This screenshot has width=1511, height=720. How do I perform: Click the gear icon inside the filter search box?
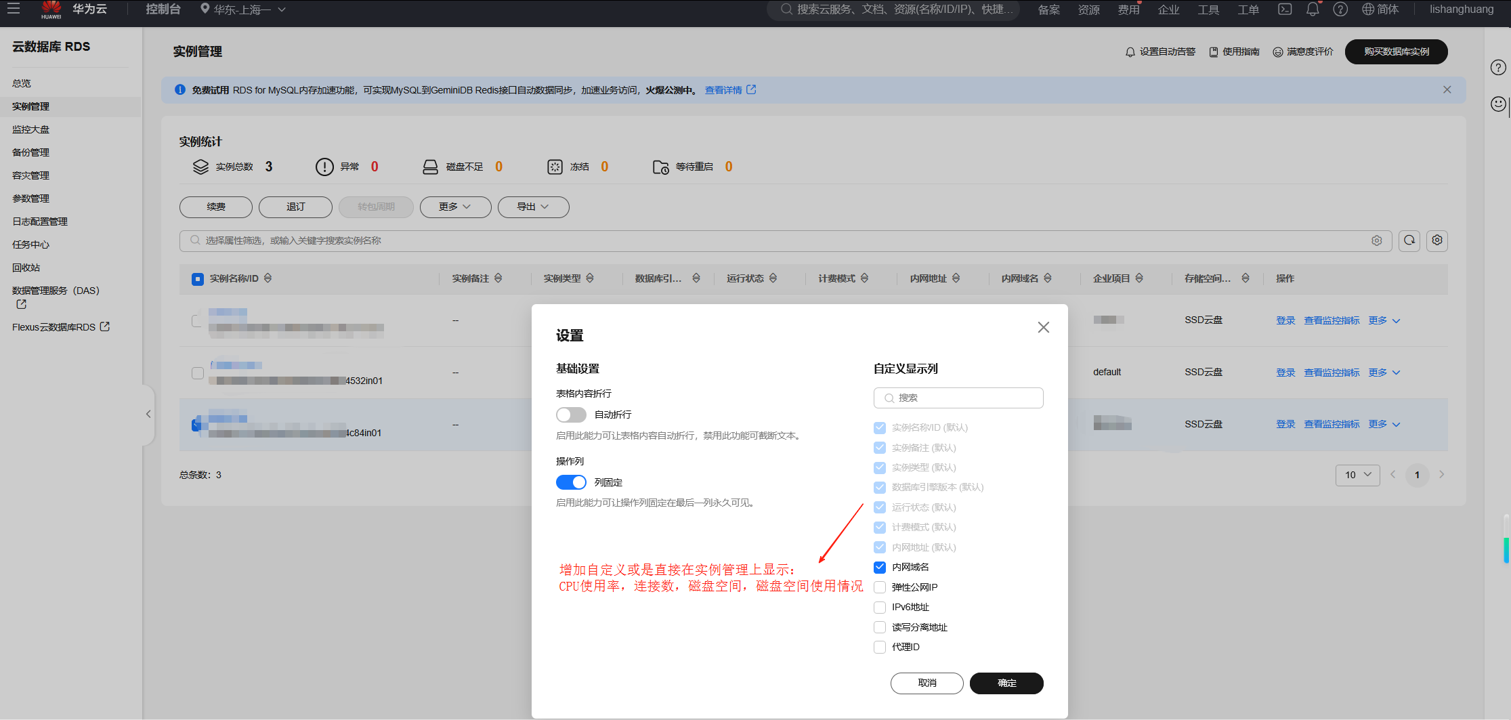1377,240
